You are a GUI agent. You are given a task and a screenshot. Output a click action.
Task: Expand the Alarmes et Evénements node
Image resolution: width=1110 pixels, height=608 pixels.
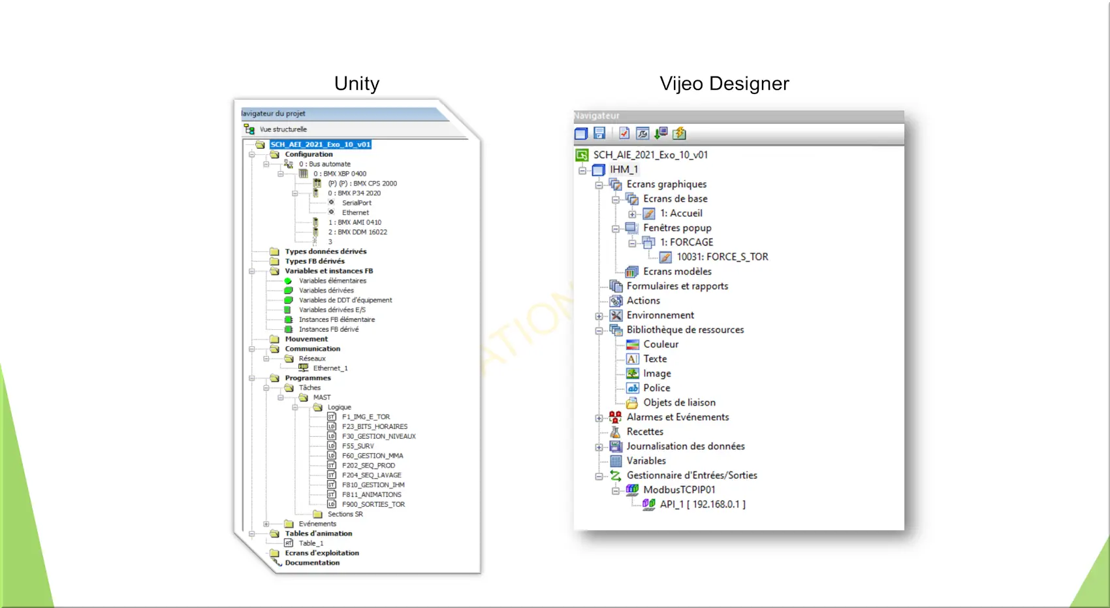pos(599,418)
